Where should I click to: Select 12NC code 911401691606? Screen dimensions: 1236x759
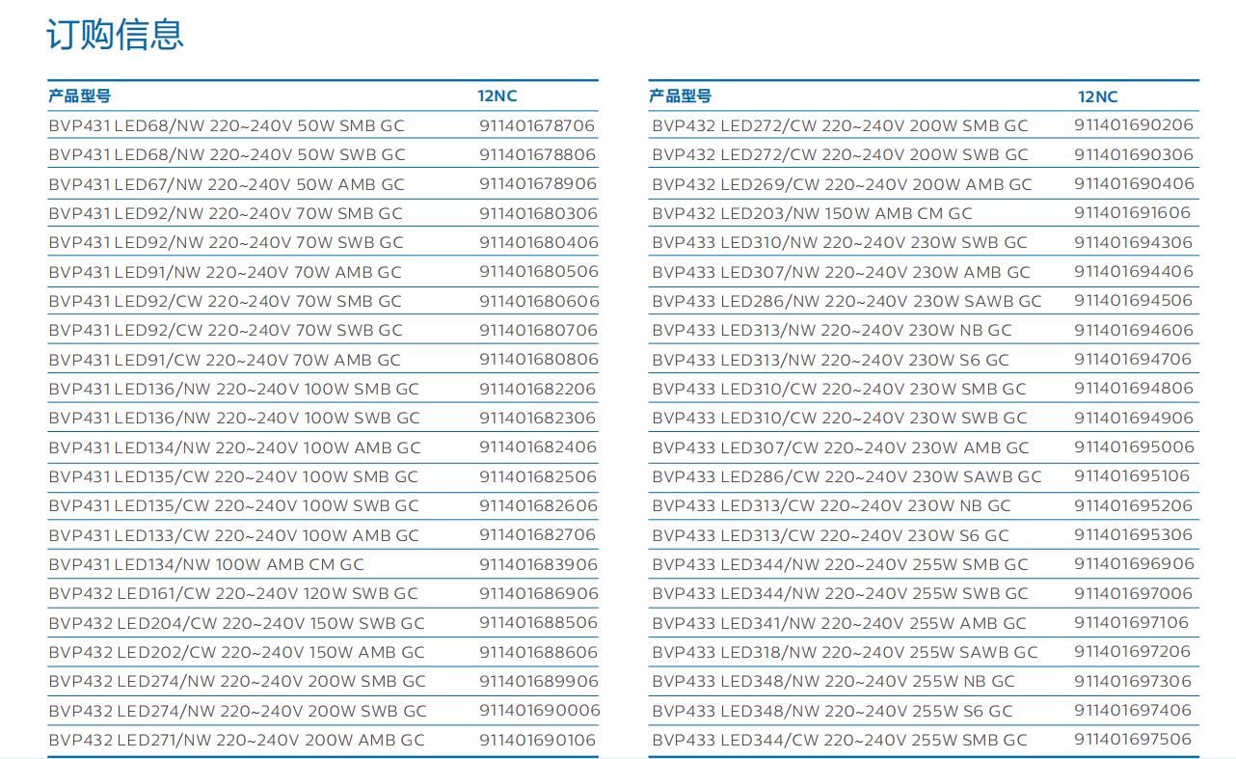[1133, 212]
